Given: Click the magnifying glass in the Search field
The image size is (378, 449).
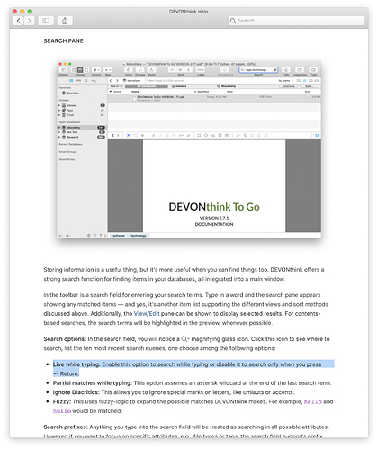Looking at the screenshot, I should click(x=233, y=21).
